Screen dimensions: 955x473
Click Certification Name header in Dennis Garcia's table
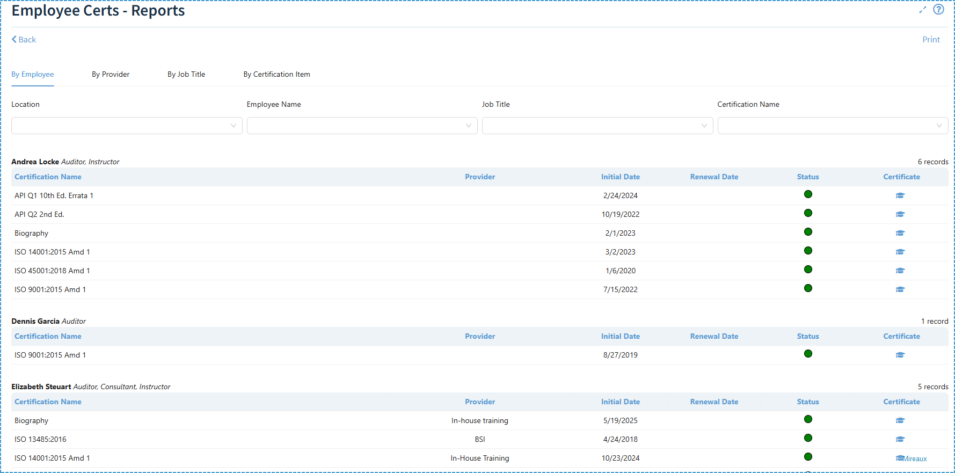[48, 337]
